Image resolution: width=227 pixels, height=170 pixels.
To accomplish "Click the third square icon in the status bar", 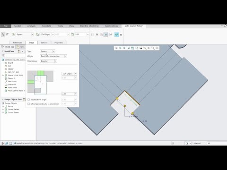I will coord(10,143).
